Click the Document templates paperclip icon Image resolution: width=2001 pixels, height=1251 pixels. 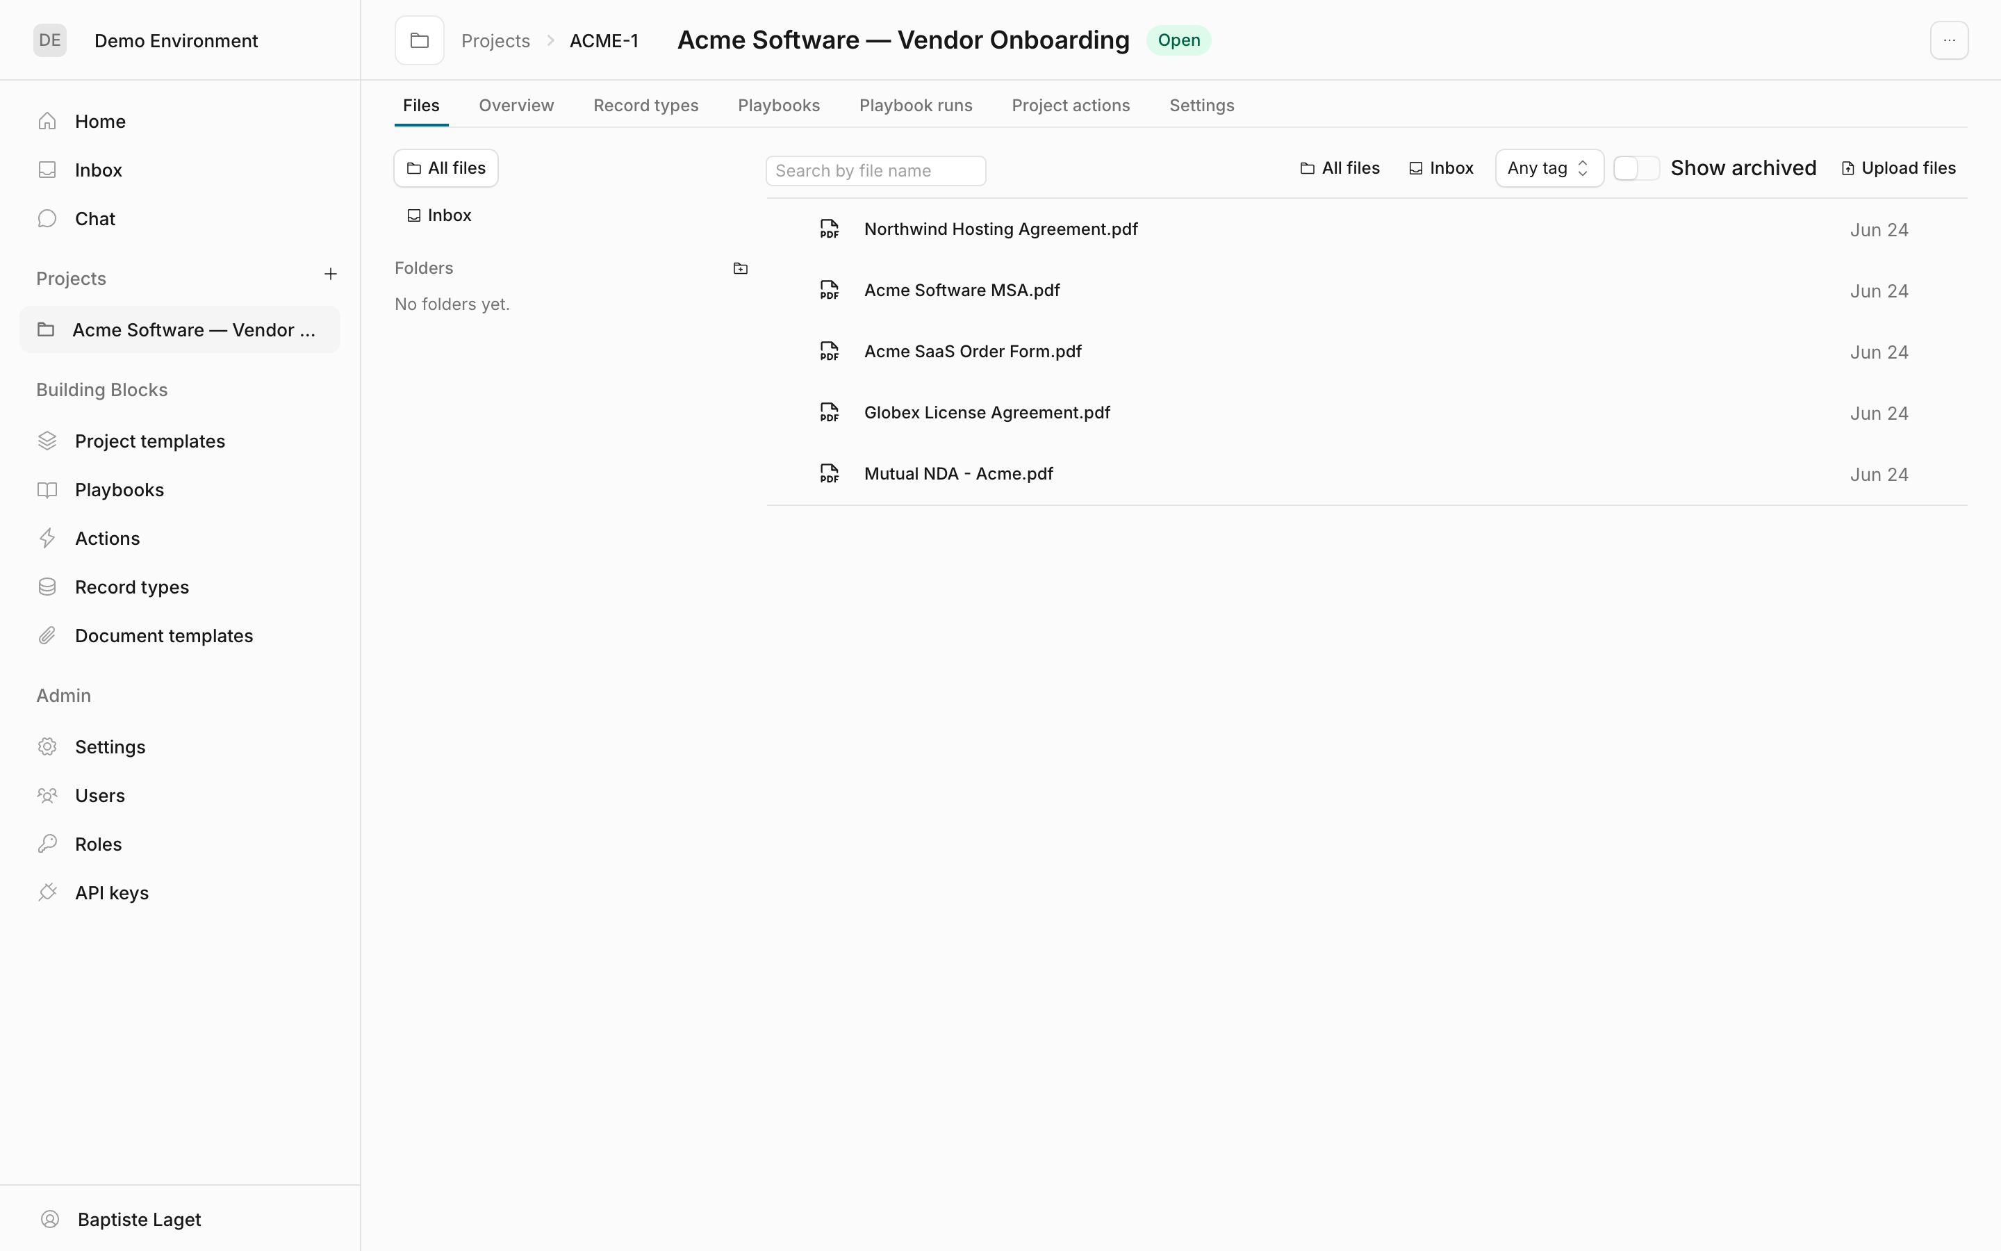[47, 635]
